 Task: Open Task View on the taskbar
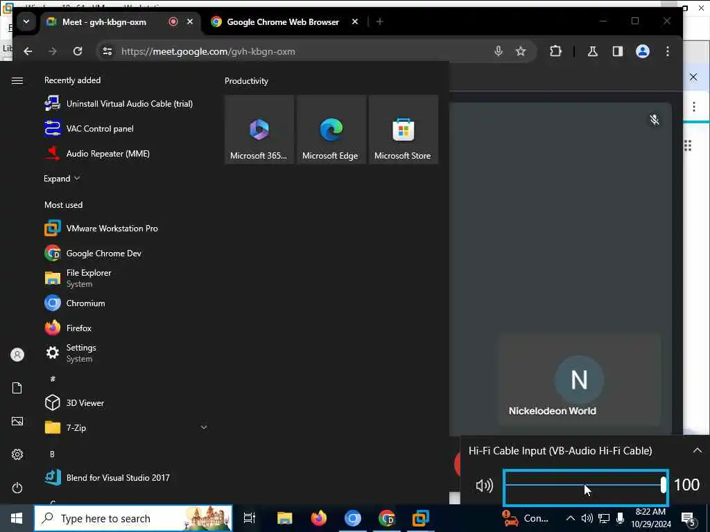250,518
